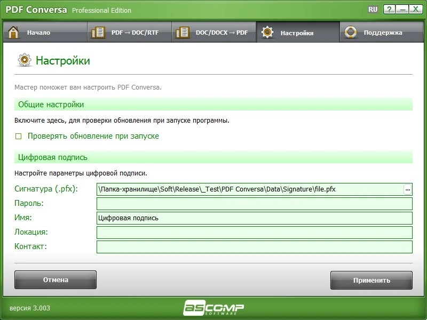The height and width of the screenshot is (320, 427).
Task: Click the Локация input field
Action: 255,233
